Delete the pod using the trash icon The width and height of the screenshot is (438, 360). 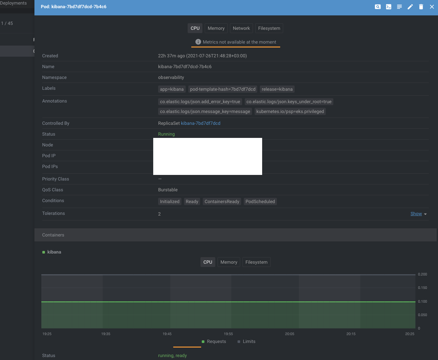[x=421, y=7]
